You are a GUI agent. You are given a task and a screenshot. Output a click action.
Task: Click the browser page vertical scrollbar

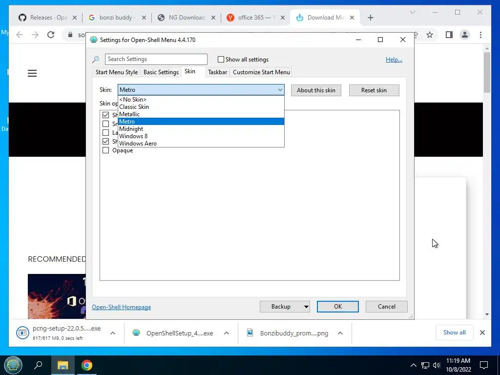(x=487, y=73)
